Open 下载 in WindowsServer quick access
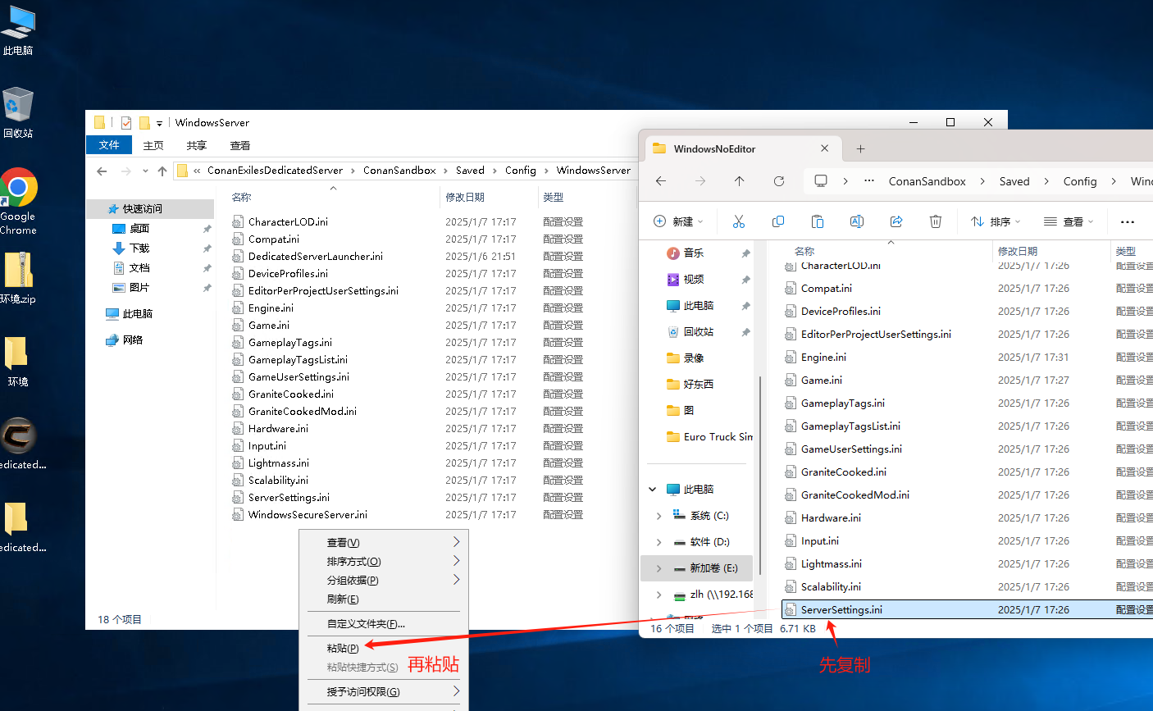1153x711 pixels. [139, 248]
